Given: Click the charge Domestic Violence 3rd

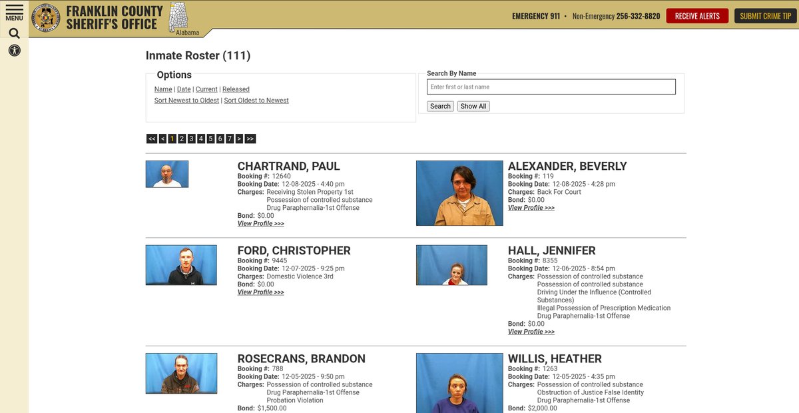Looking at the screenshot, I should pyautogui.click(x=300, y=276).
